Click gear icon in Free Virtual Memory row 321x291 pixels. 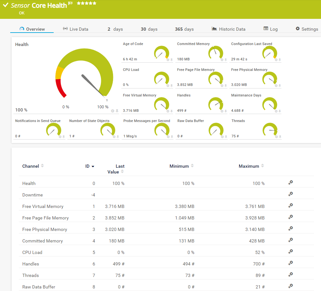click(x=290, y=206)
